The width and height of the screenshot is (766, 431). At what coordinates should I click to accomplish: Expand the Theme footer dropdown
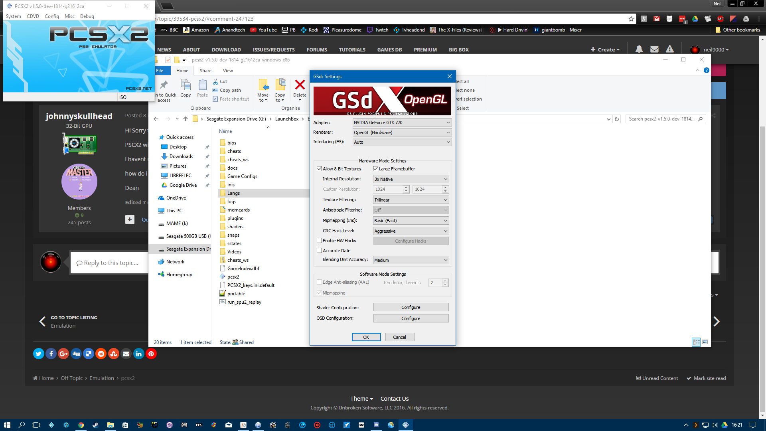[361, 399]
